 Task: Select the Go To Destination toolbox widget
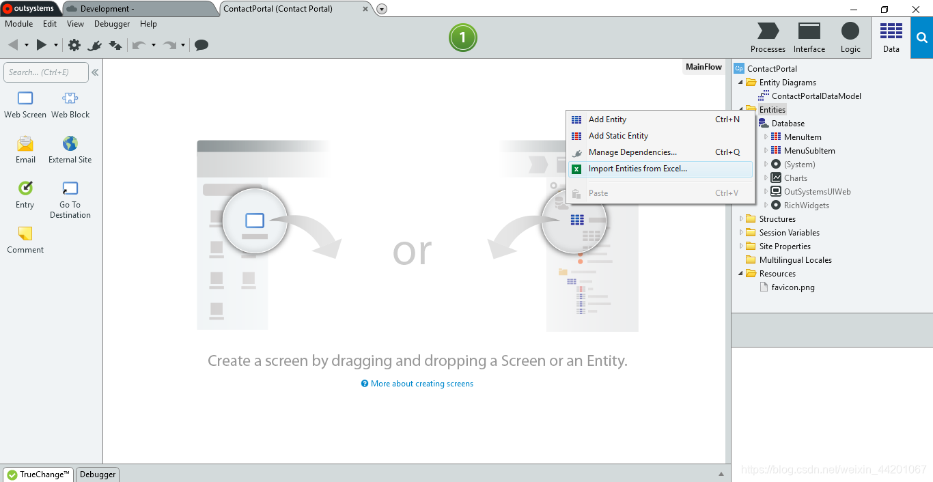[70, 199]
